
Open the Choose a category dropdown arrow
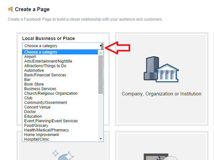pyautogui.click(x=101, y=46)
